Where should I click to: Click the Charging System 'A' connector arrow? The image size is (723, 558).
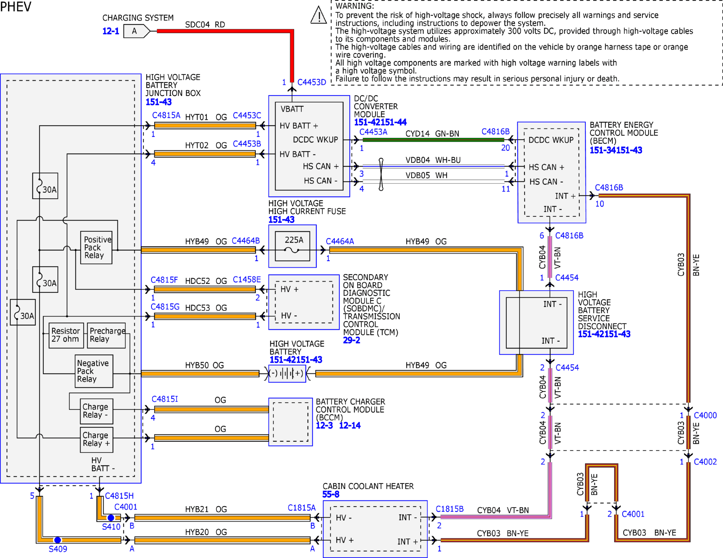click(136, 31)
